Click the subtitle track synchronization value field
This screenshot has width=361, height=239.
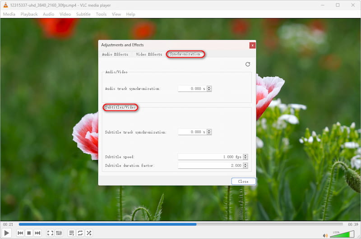pos(192,132)
